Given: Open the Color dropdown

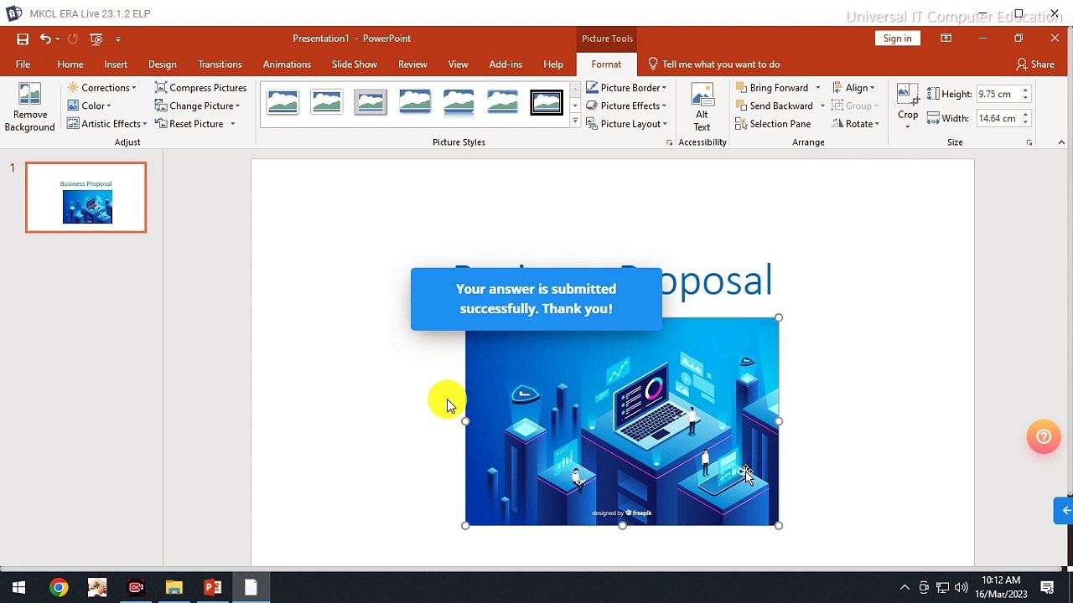Looking at the screenshot, I should pyautogui.click(x=89, y=106).
